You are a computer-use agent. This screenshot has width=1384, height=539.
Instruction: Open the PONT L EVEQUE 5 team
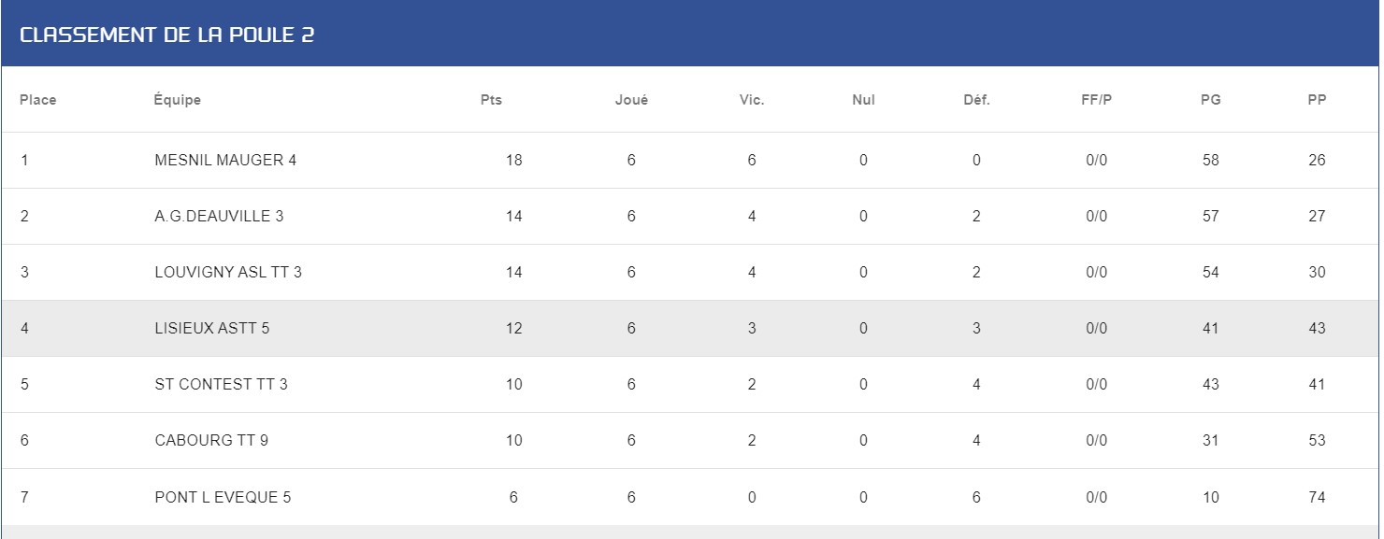(x=223, y=497)
